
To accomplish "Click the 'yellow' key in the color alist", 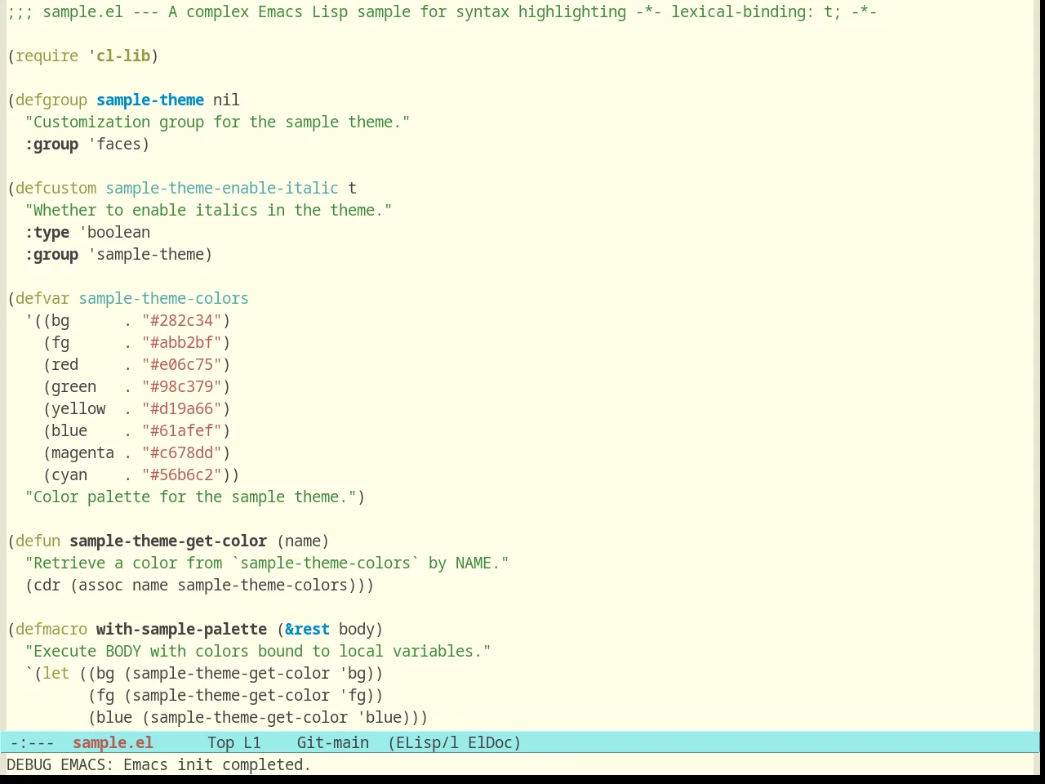I will (78, 408).
